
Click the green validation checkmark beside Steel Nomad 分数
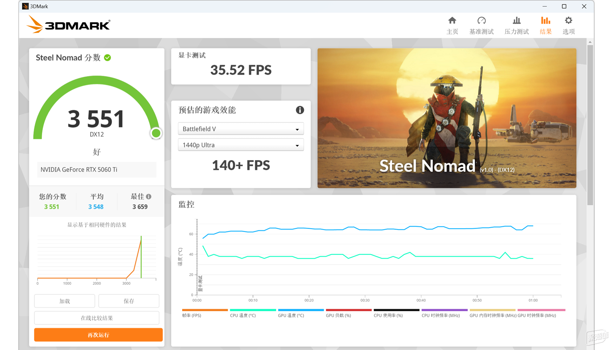point(107,58)
